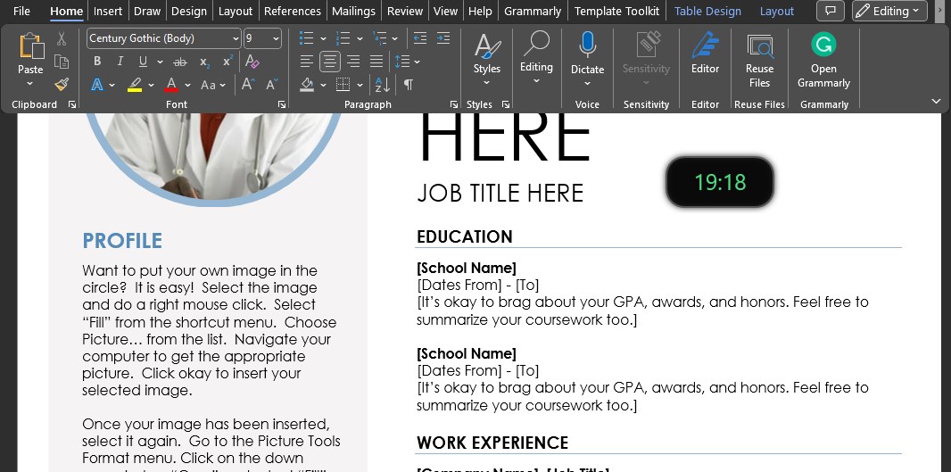
Task: Apply red font color
Action: coord(171,85)
